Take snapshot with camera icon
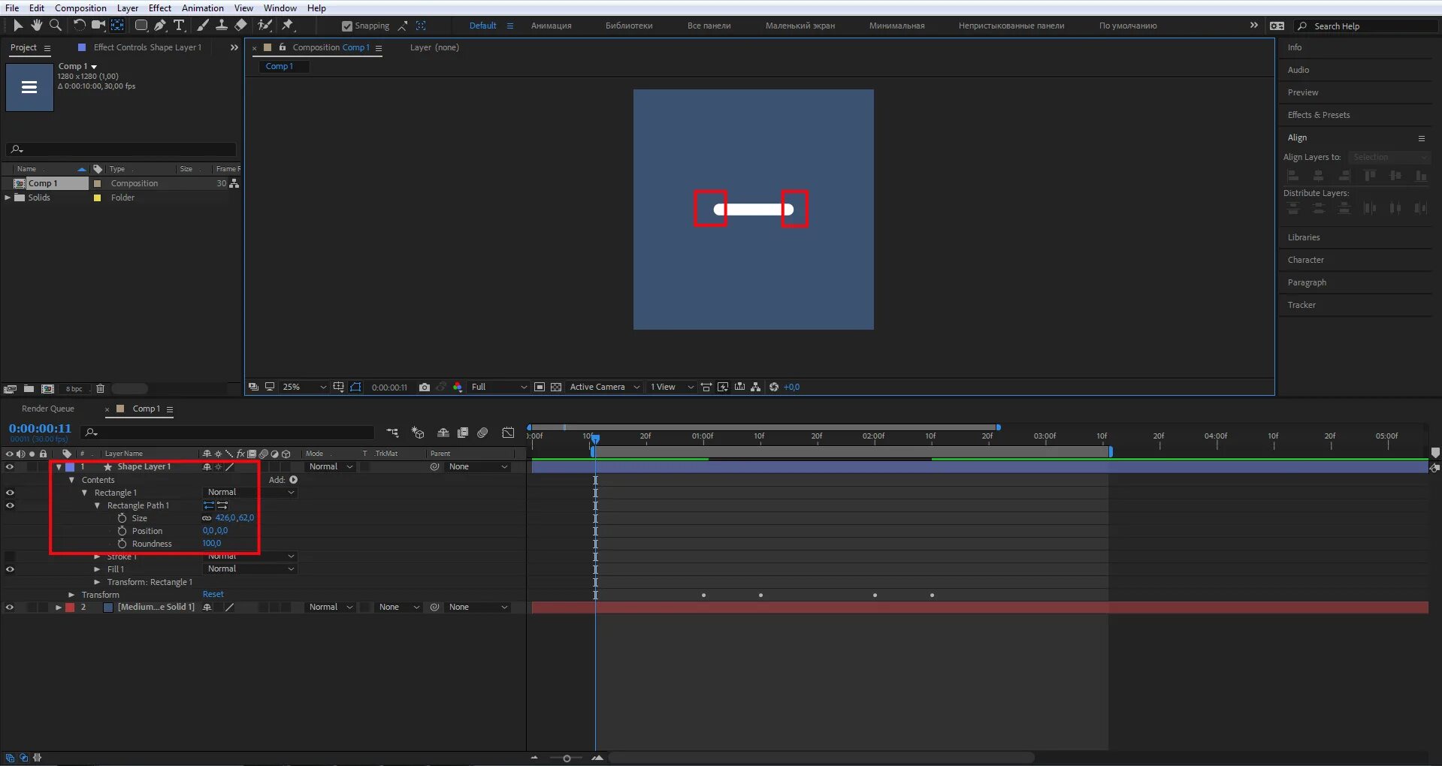The width and height of the screenshot is (1442, 766). tap(425, 388)
